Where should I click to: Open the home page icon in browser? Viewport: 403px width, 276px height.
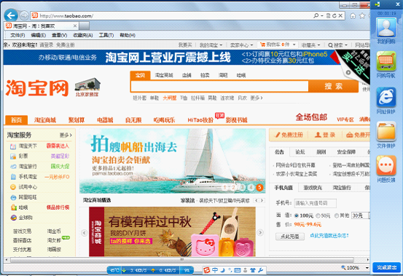pyautogui.click(x=353, y=16)
